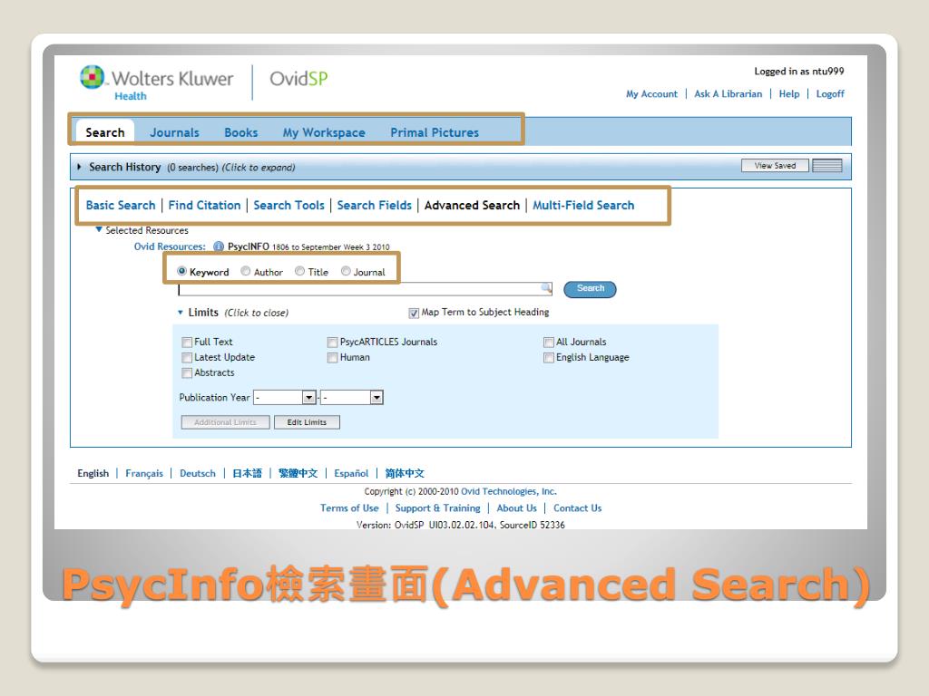
Task: Open the Publication Year end dropdown
Action: pyautogui.click(x=376, y=398)
